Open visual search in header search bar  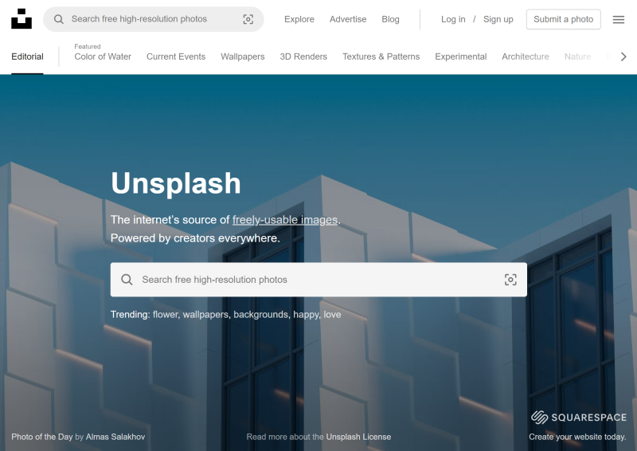248,19
